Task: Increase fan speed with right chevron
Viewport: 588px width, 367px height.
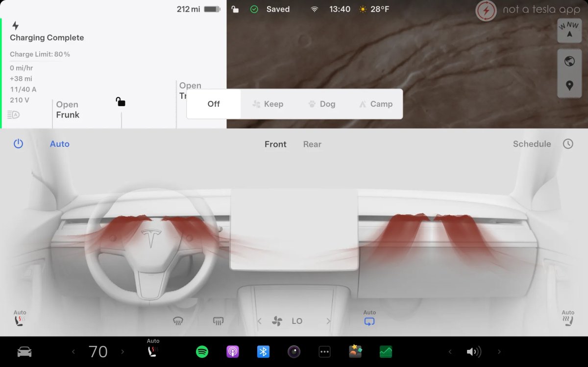Action: 328,321
